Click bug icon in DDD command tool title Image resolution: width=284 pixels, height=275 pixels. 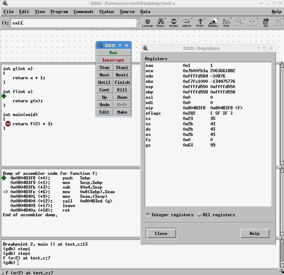click(100, 45)
